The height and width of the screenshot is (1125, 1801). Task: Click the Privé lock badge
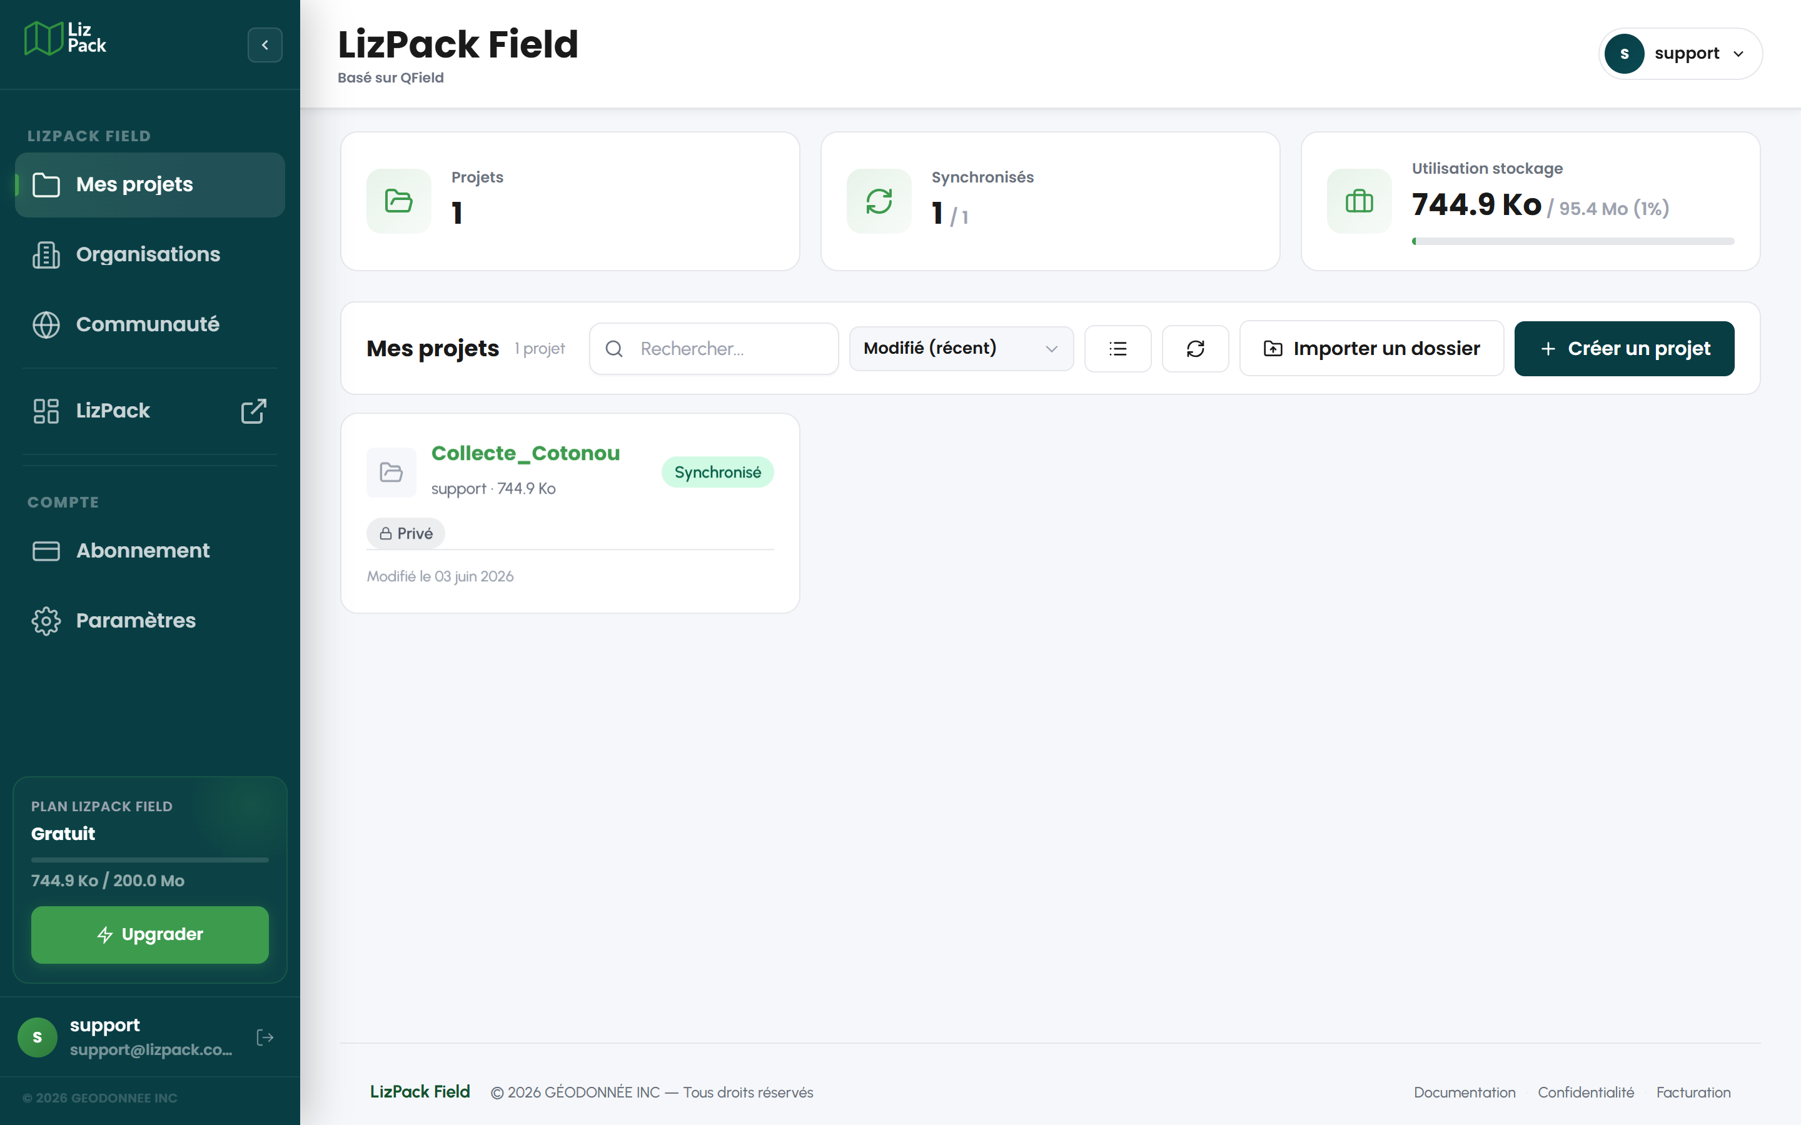coord(406,534)
